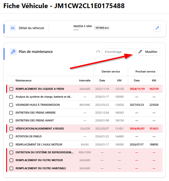Check the REMPLACEMENT DU FILTRE MOTEUR box
Image resolution: width=169 pixels, height=181 pixels.
click(x=11, y=160)
